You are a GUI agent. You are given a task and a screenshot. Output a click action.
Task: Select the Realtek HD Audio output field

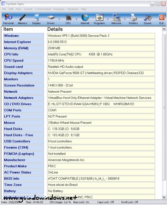click(x=101, y=67)
